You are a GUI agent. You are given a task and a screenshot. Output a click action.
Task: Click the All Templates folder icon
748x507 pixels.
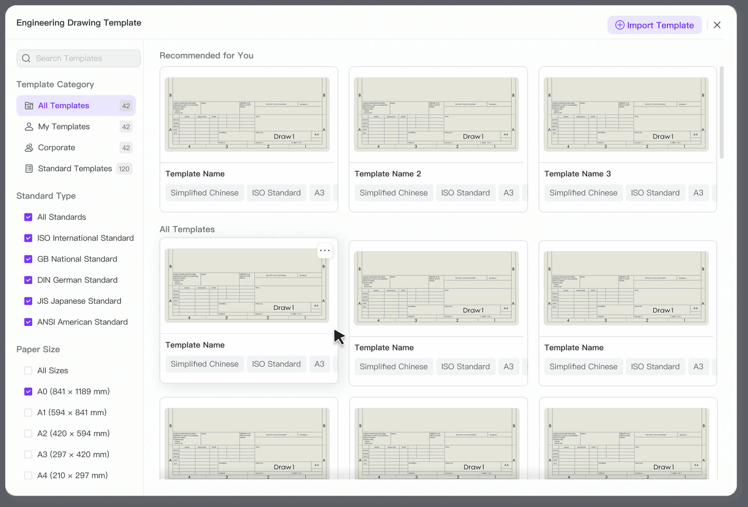(x=29, y=106)
